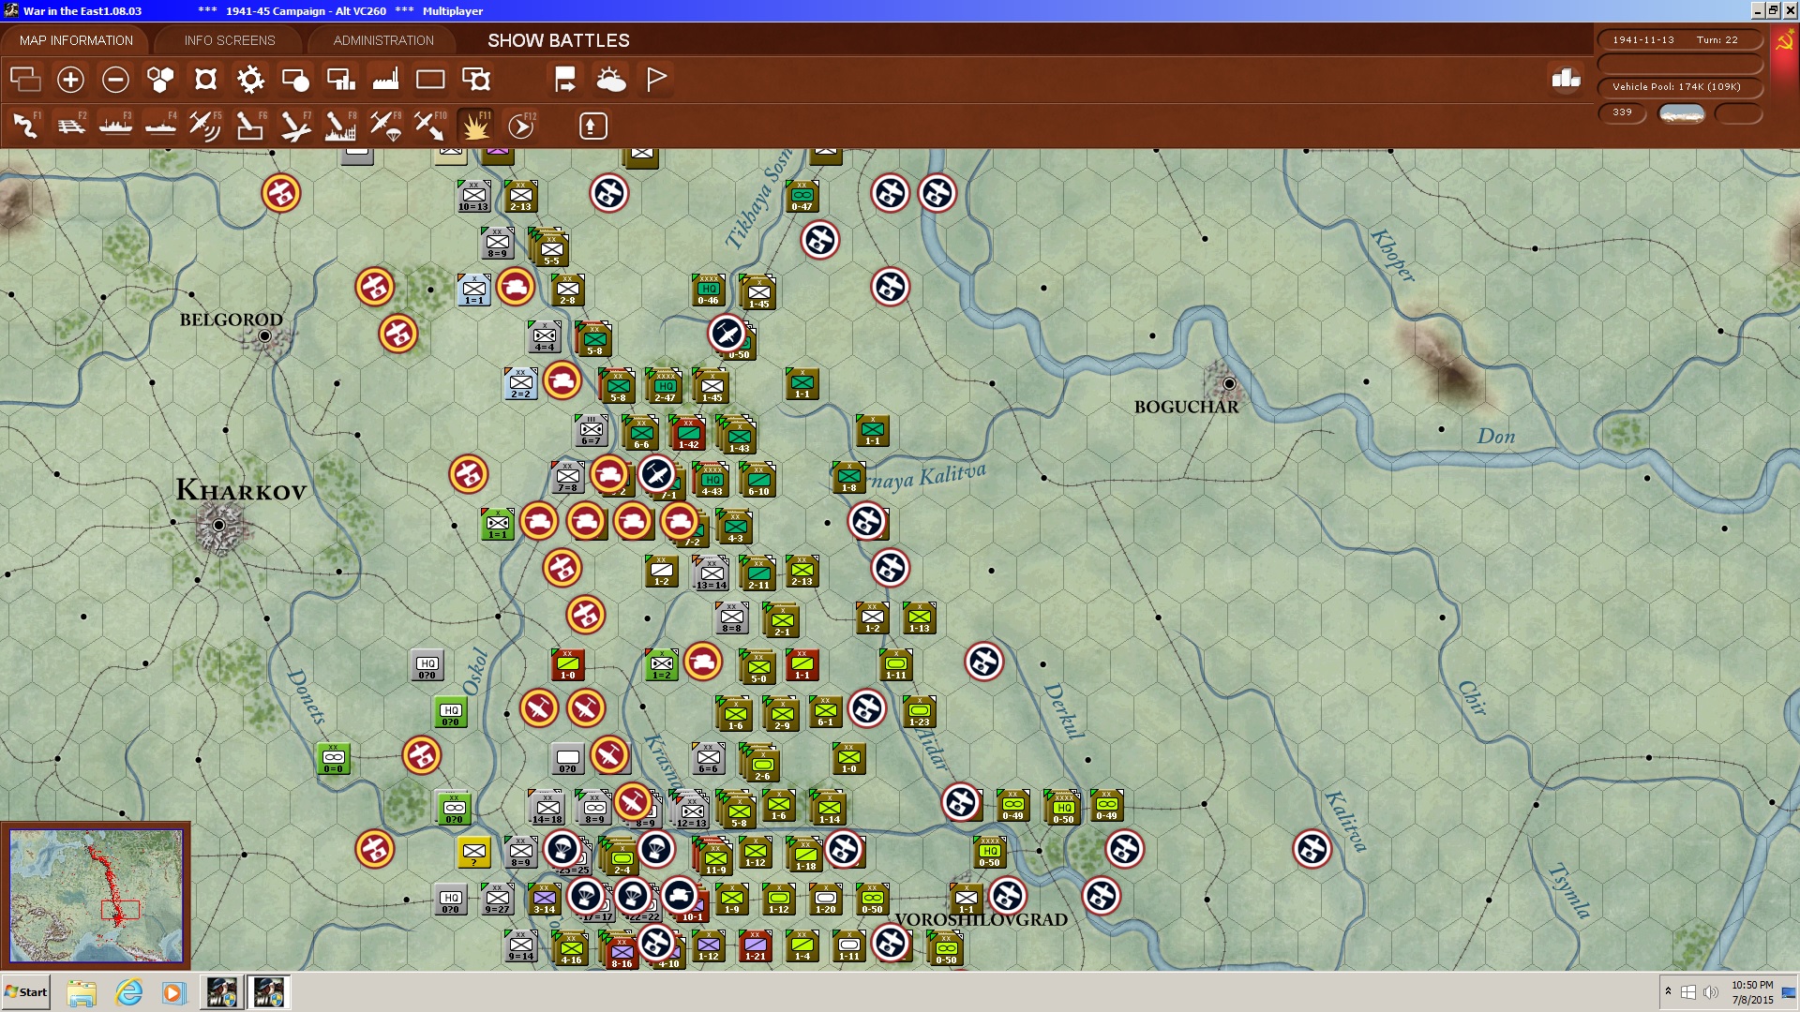Toggle the weather overlay icon
The width and height of the screenshot is (1800, 1012).
pyautogui.click(x=610, y=80)
